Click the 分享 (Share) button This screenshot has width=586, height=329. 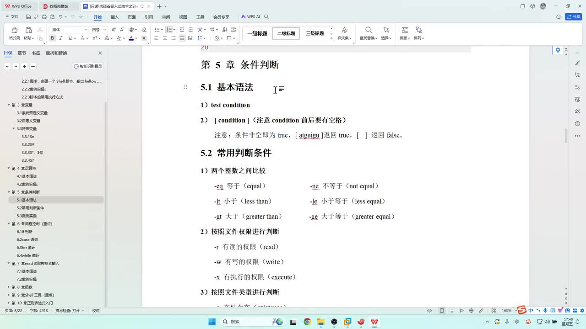click(574, 17)
